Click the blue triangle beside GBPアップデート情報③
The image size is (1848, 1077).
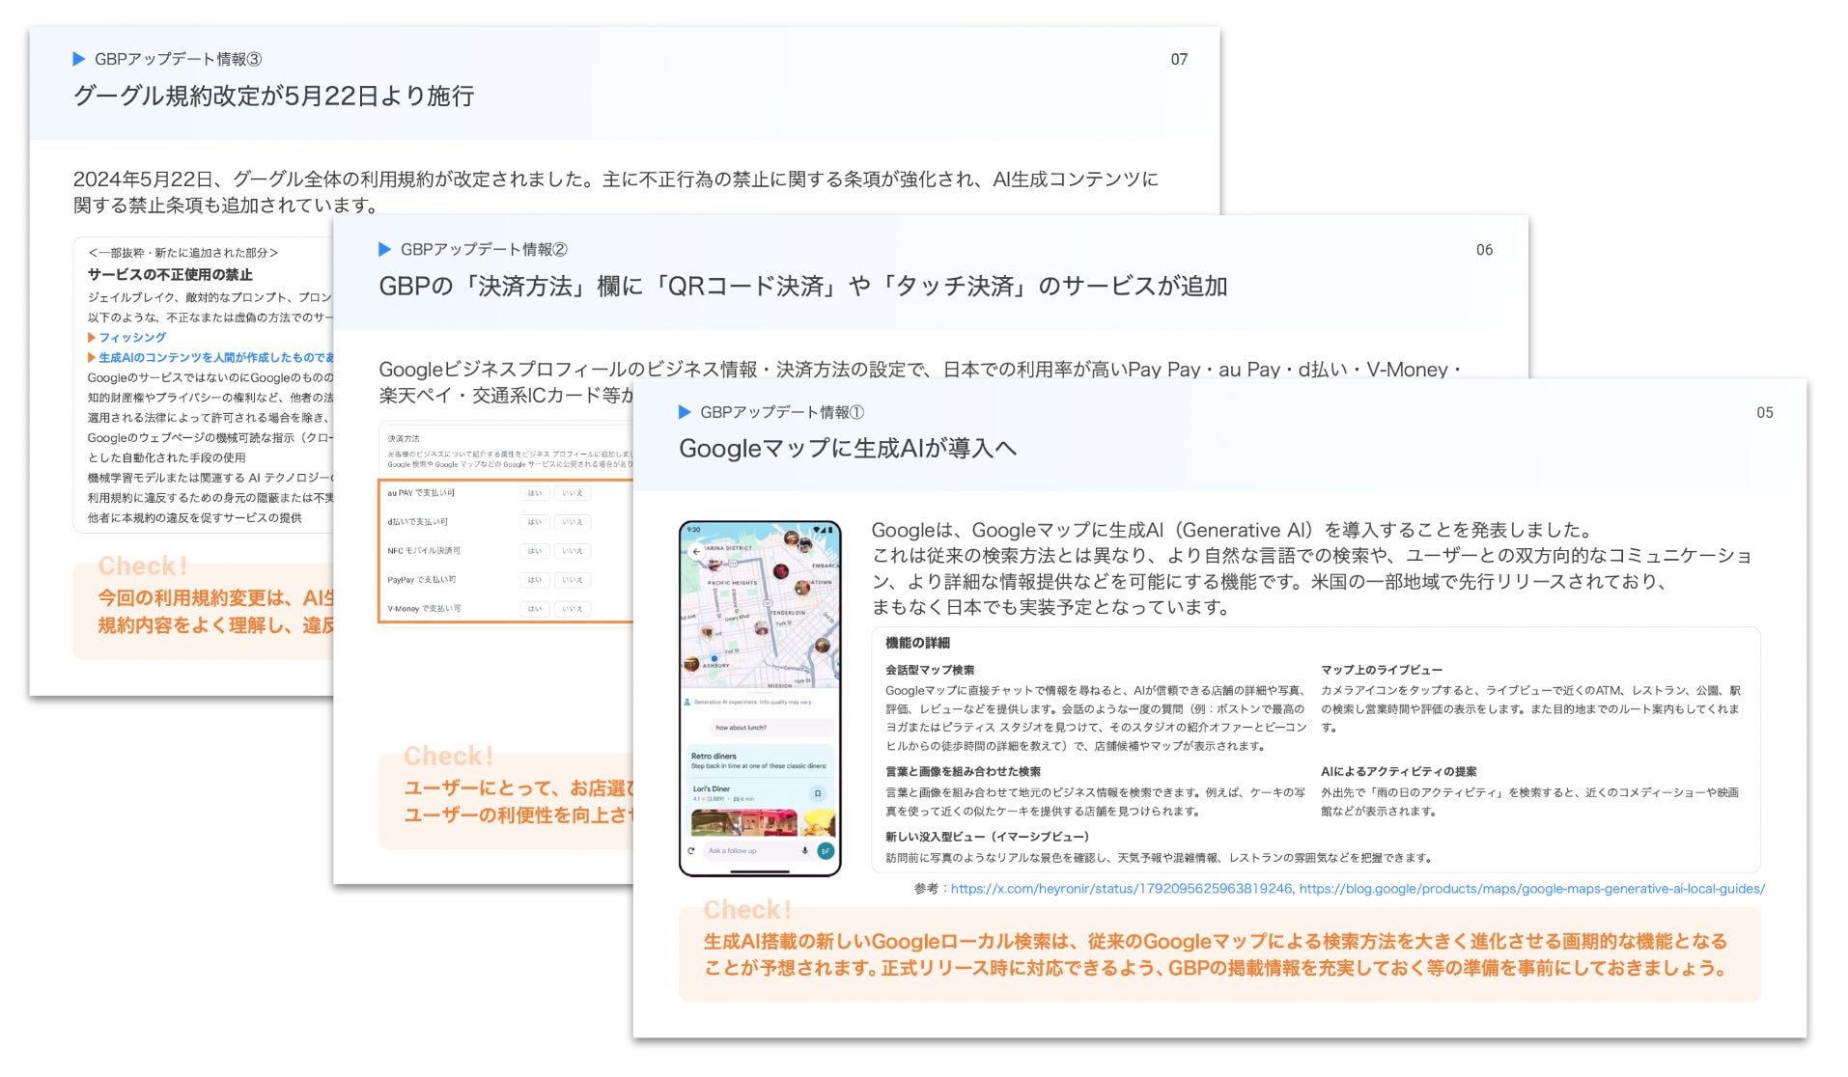[x=79, y=59]
